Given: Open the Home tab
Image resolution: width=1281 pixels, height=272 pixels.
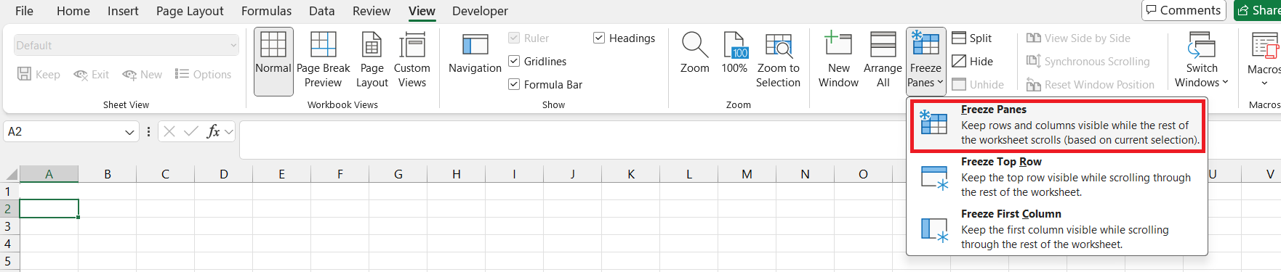Looking at the screenshot, I should coord(73,11).
